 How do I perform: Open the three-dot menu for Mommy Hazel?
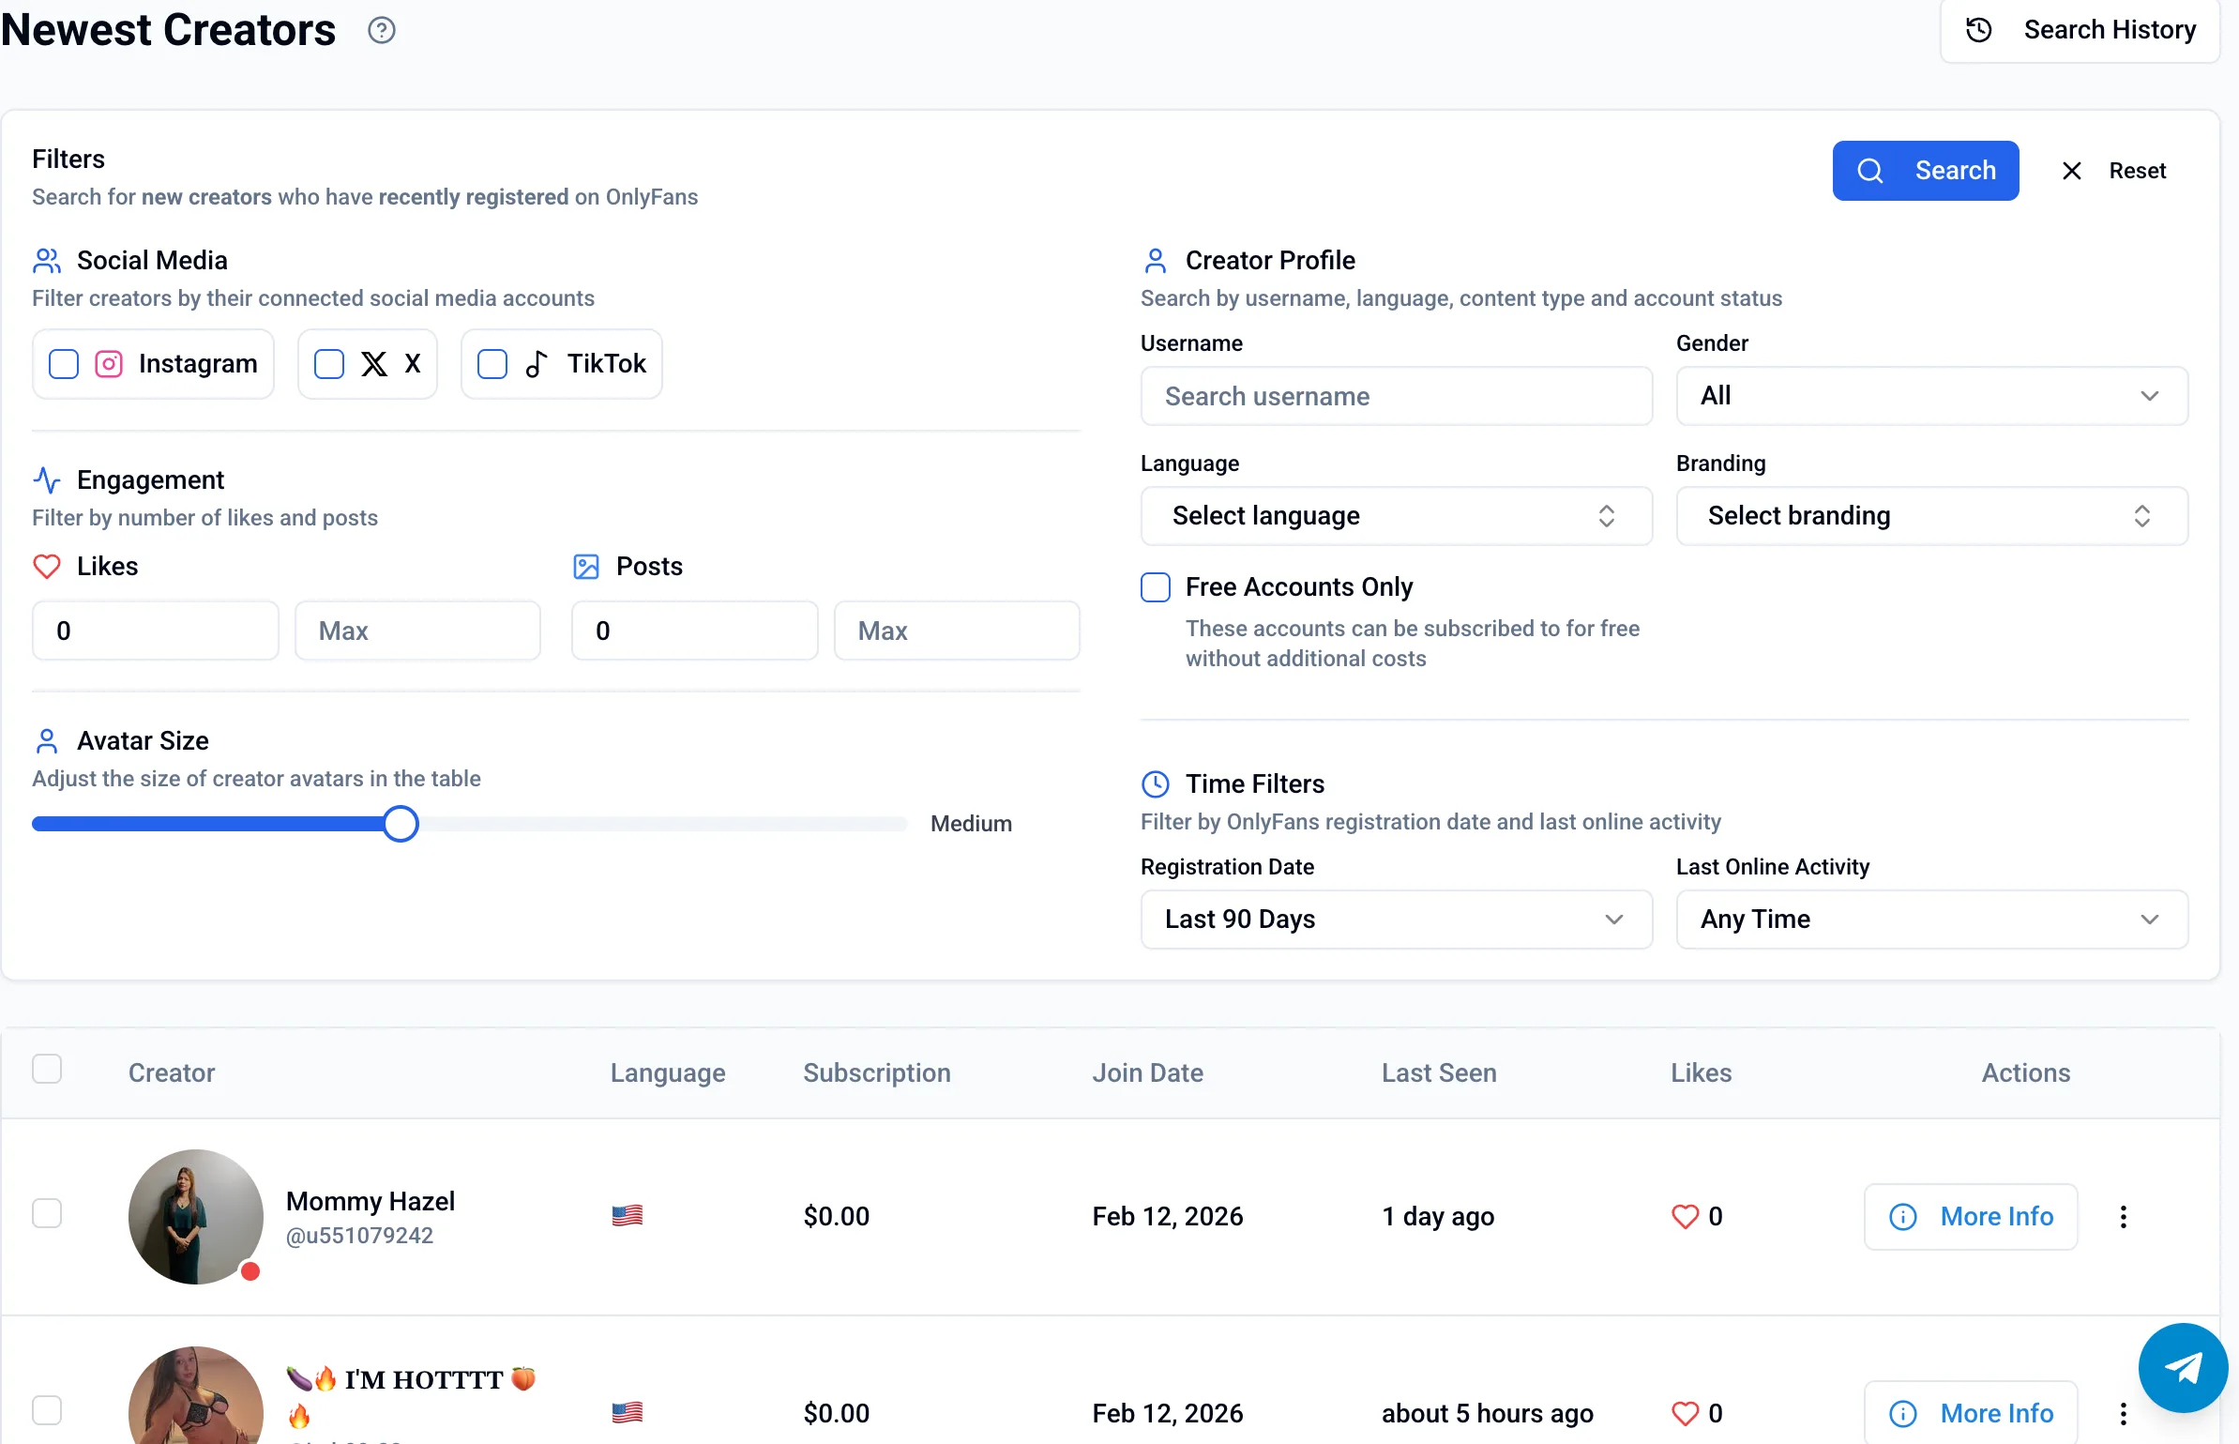(2124, 1217)
